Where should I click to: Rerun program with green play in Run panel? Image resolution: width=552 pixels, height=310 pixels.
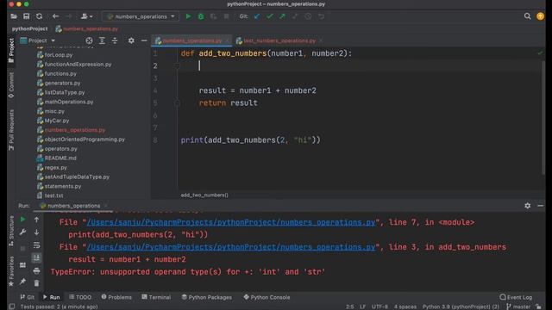click(23, 220)
